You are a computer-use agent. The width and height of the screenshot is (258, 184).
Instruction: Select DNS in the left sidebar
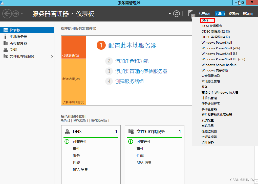click(27, 50)
